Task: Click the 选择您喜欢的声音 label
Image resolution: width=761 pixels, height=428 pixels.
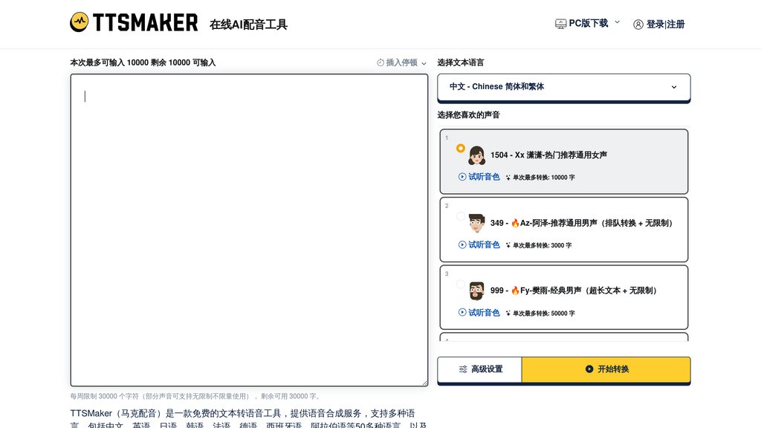Action: [x=468, y=115]
